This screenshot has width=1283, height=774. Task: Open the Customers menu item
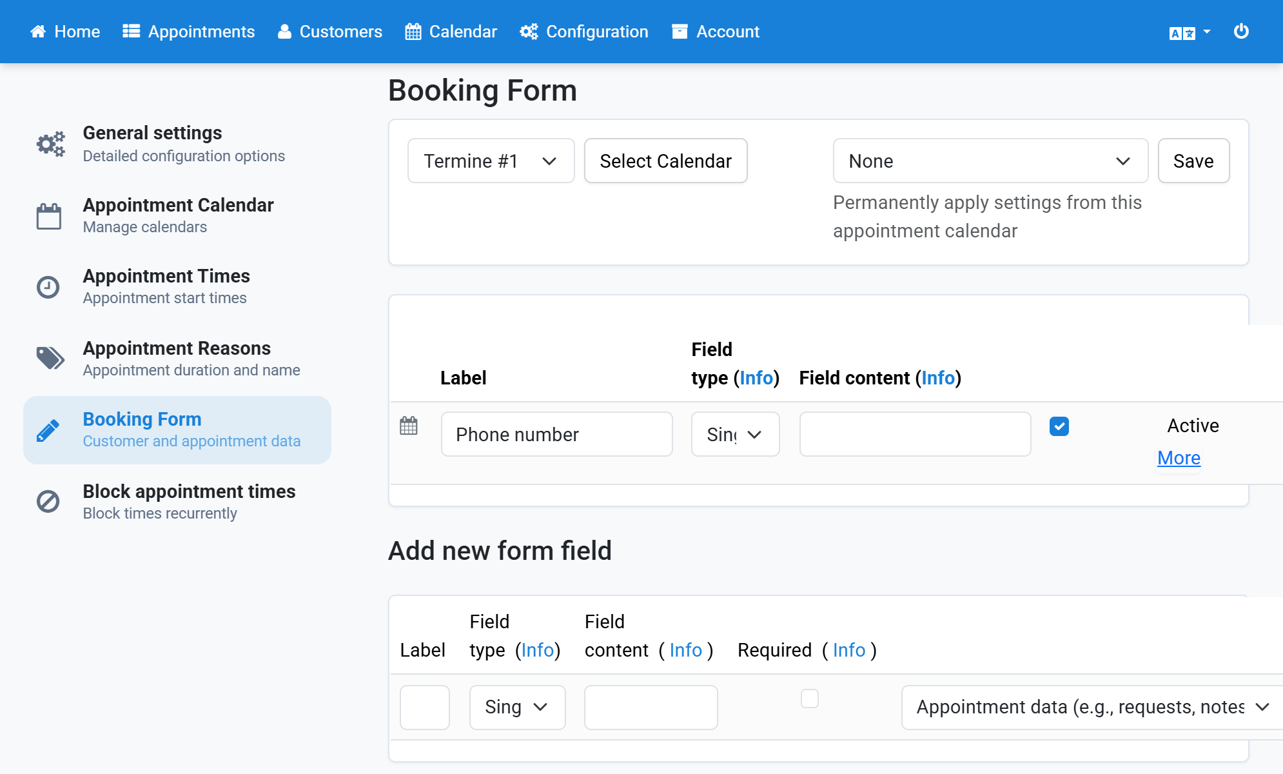coord(330,32)
